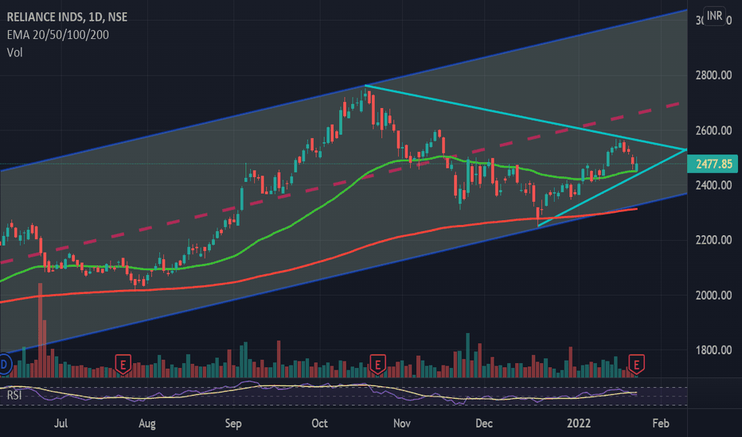Viewport: 742px width, 437px height.
Task: Click the last candlestick near 2477.85
Action: (x=637, y=166)
